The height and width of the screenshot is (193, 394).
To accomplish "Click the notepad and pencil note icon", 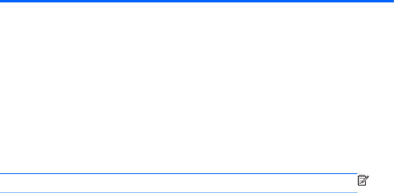I will click(x=363, y=180).
